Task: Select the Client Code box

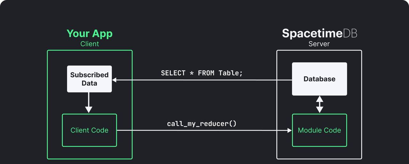Action: click(x=89, y=130)
